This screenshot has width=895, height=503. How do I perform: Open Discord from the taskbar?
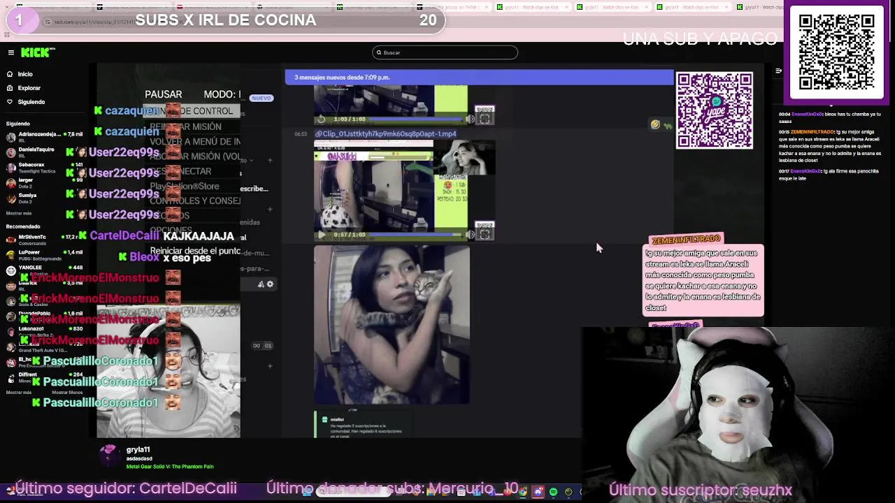pos(538,493)
